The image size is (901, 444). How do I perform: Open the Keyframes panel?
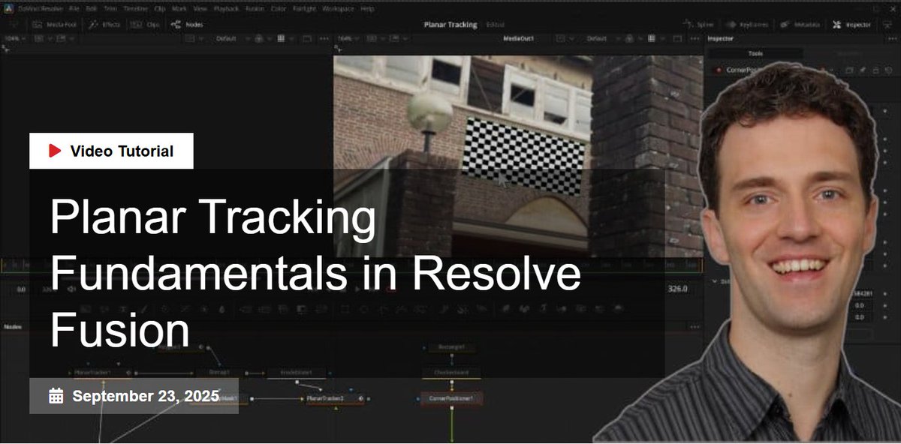tap(747, 24)
